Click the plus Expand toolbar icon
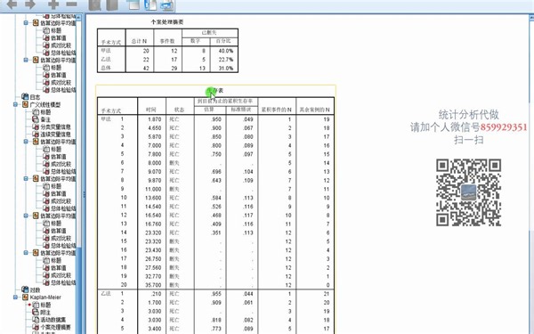The width and height of the screenshot is (534, 334). coord(53,4)
